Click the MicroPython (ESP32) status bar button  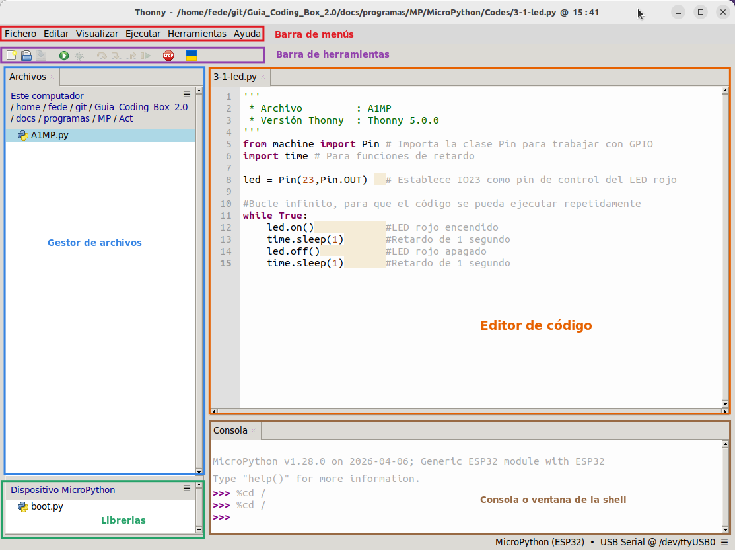point(540,542)
